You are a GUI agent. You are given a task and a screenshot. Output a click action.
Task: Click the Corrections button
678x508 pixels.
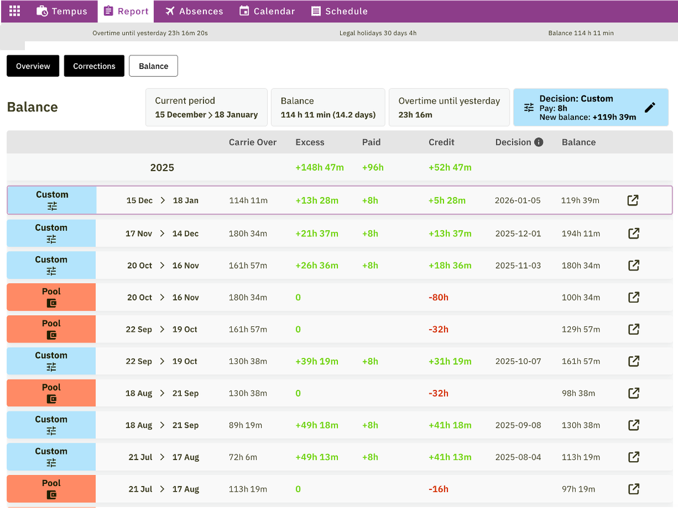tap(94, 66)
